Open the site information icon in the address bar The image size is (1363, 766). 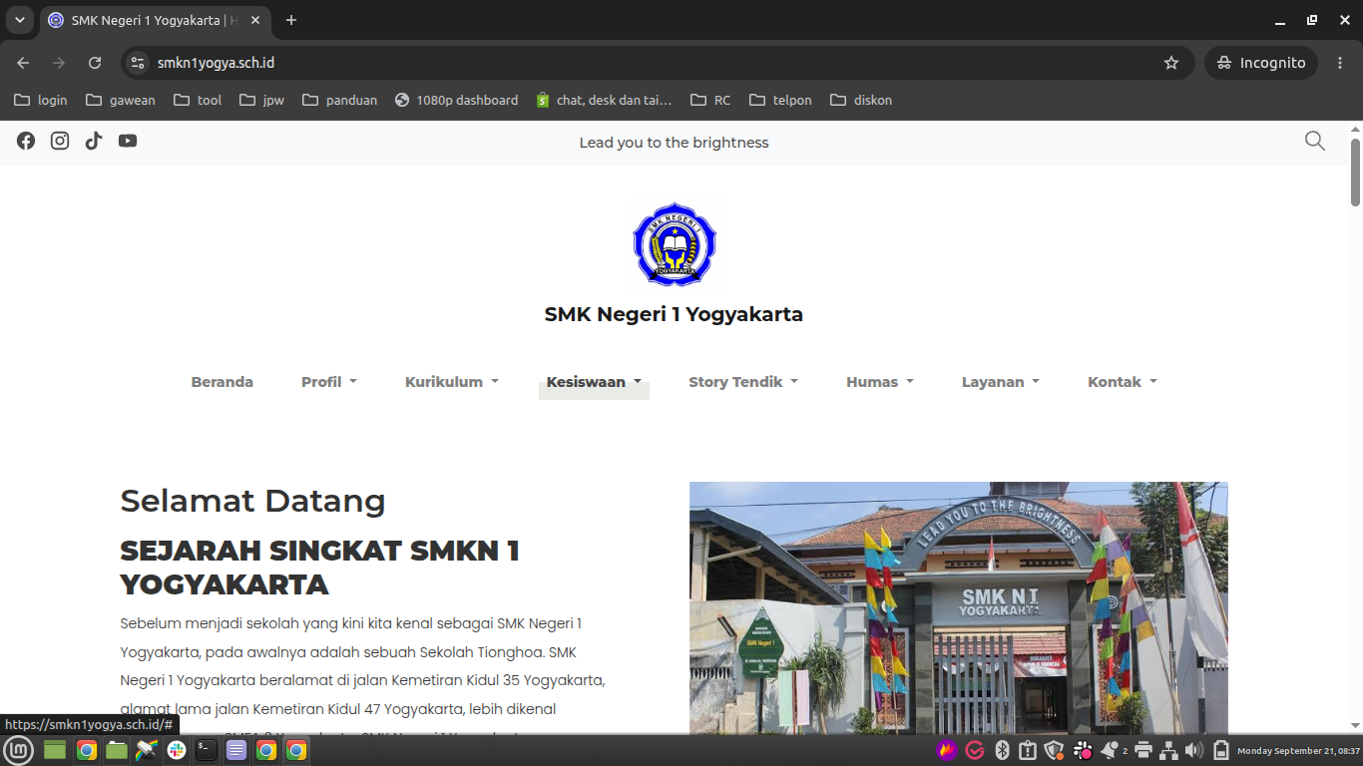click(139, 63)
